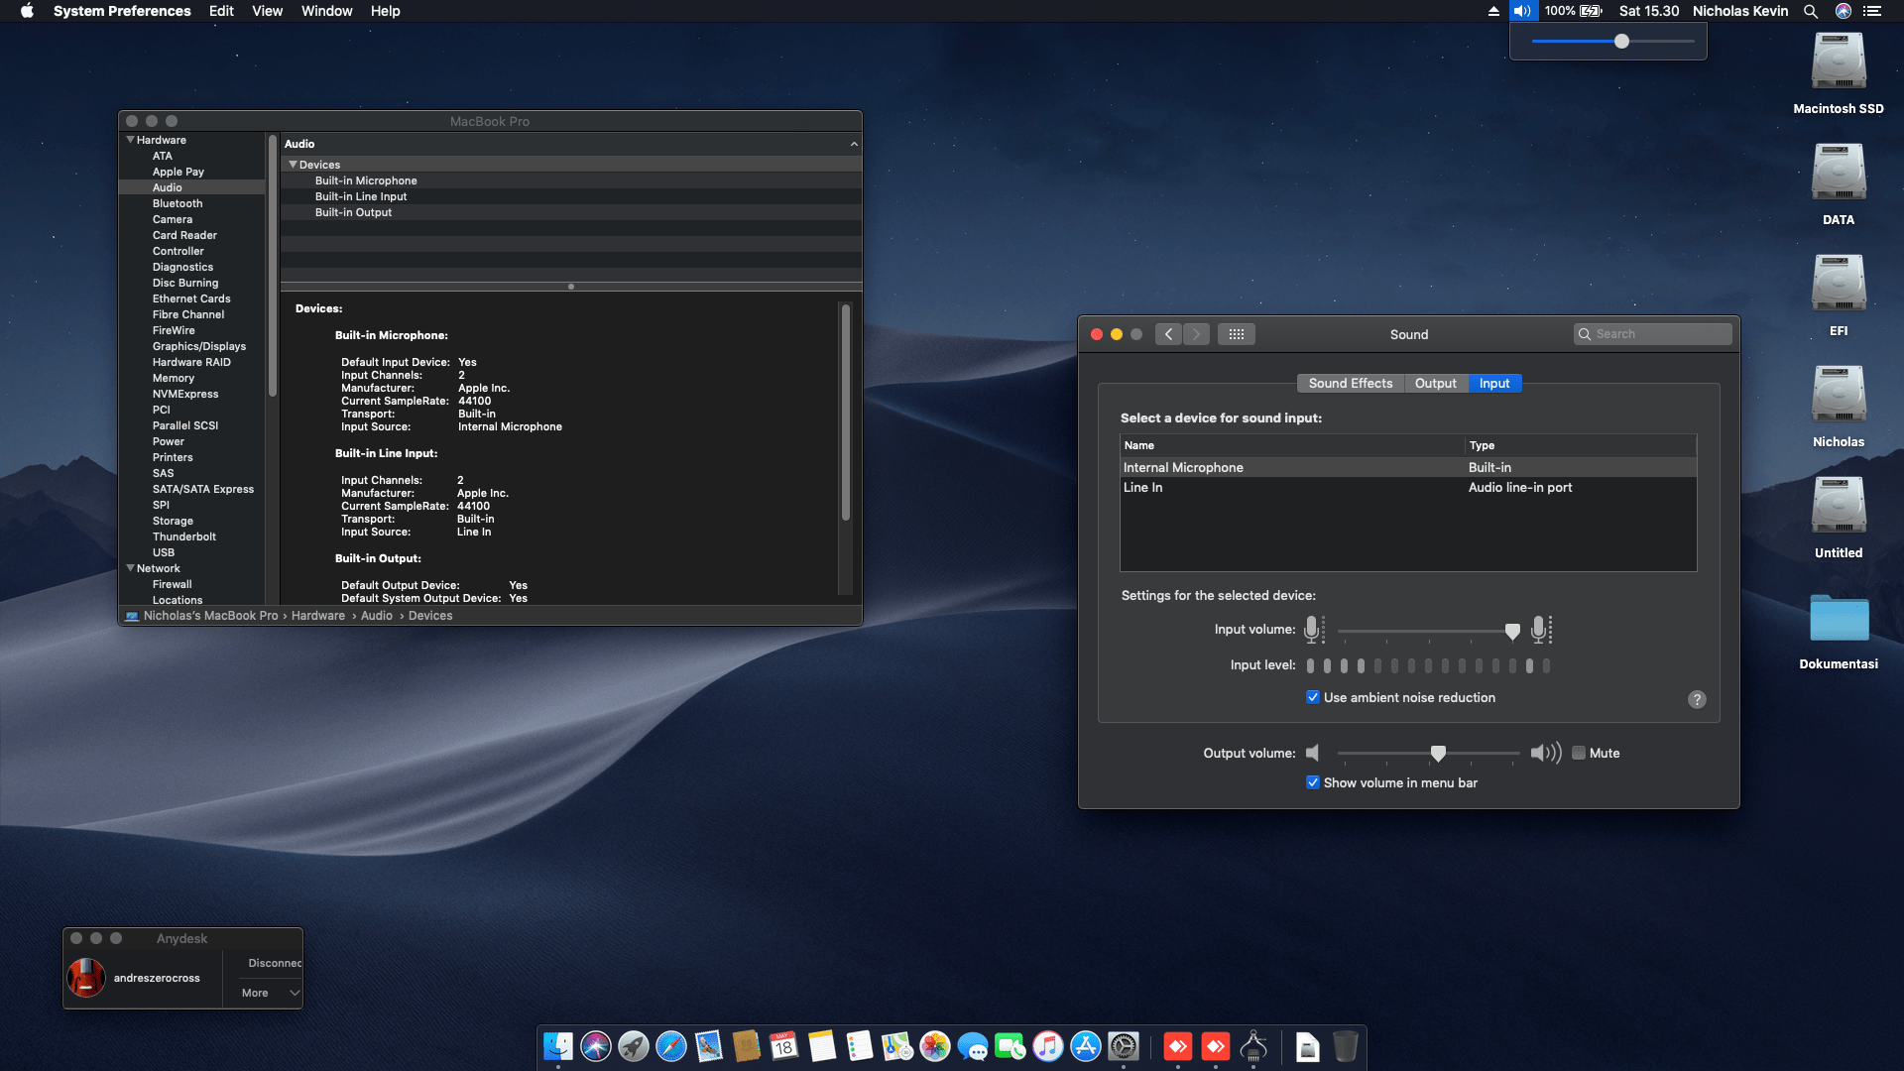Click the output volume speaker icon
The width and height of the screenshot is (1904, 1071).
pos(1313,753)
